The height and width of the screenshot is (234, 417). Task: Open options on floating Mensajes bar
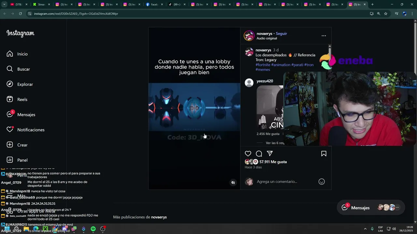[x=397, y=207]
